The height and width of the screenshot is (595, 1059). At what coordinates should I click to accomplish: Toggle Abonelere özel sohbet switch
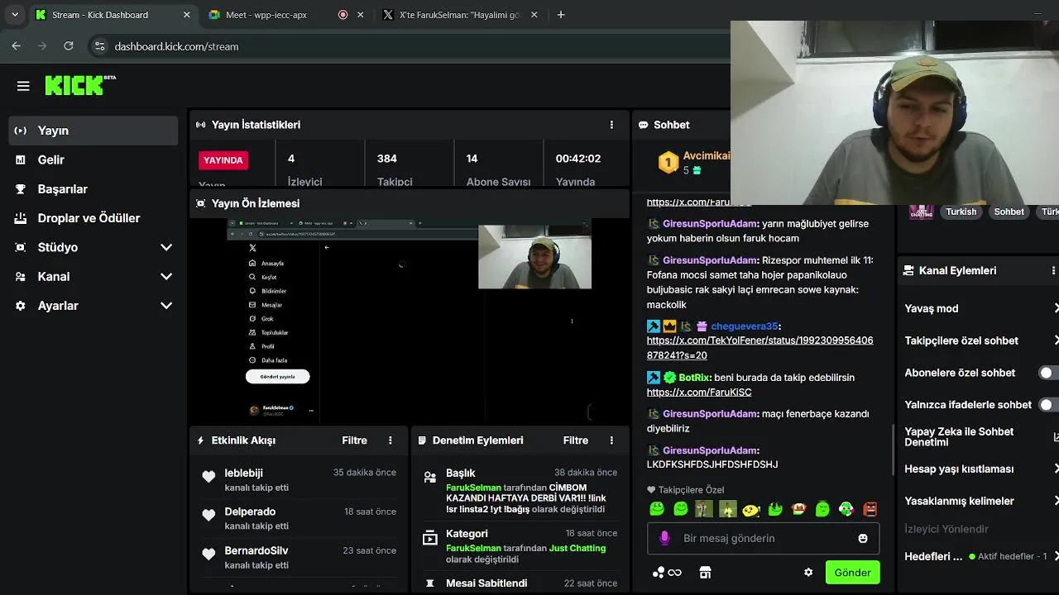pyautogui.click(x=1049, y=373)
